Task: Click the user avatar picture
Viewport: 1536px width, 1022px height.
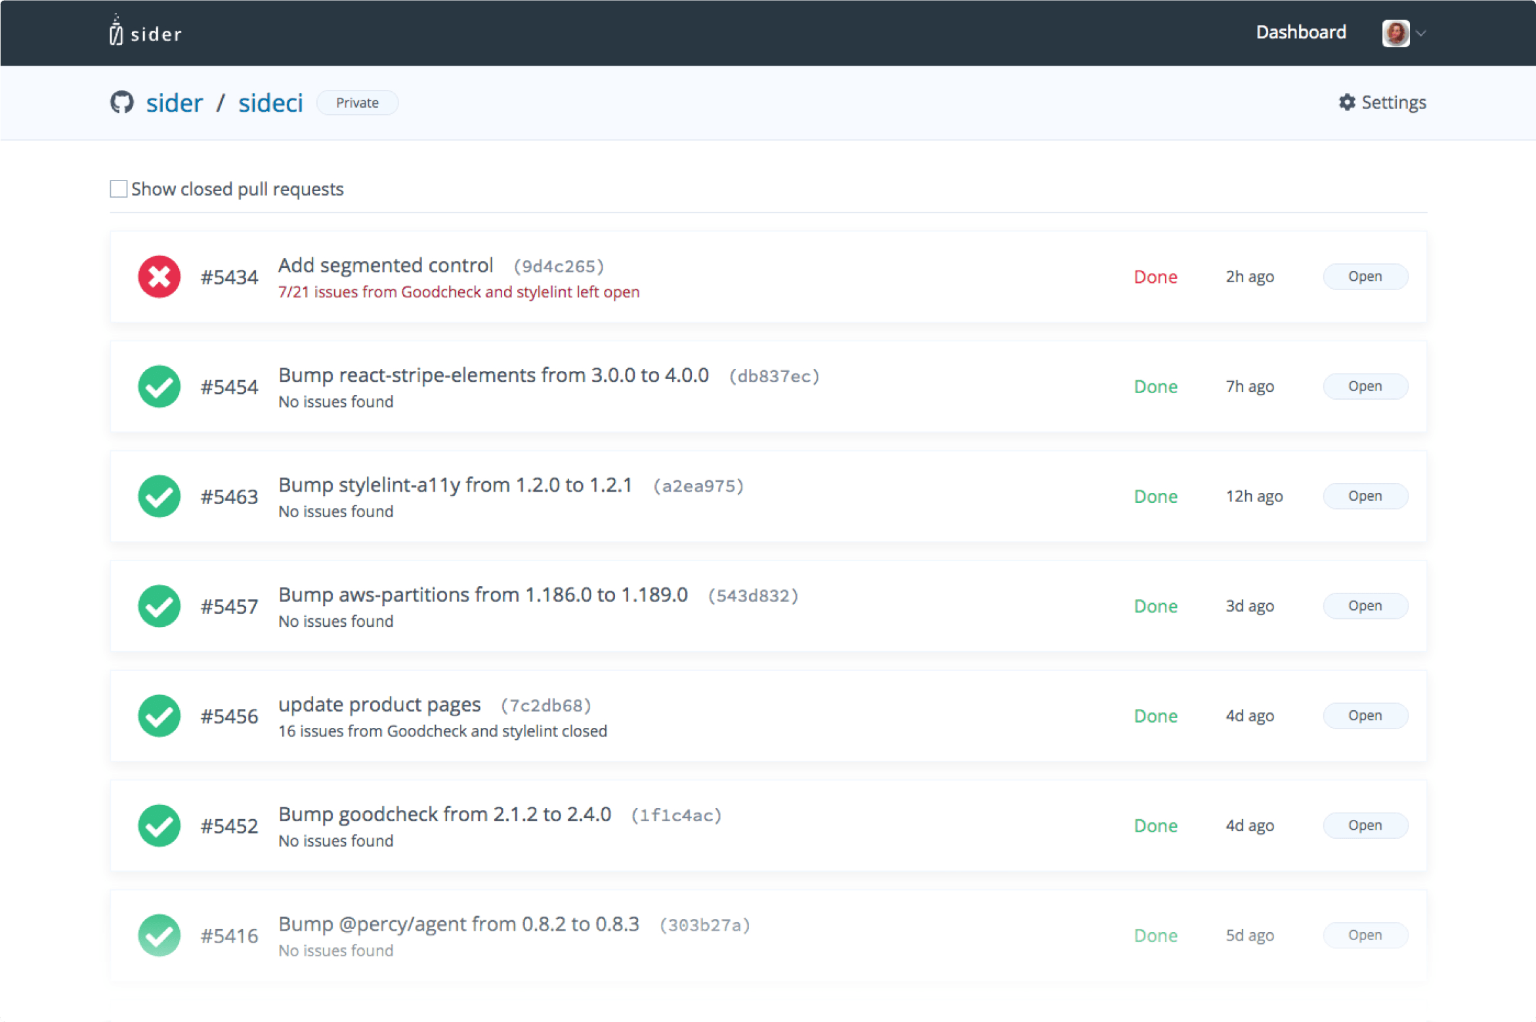Action: click(x=1396, y=33)
